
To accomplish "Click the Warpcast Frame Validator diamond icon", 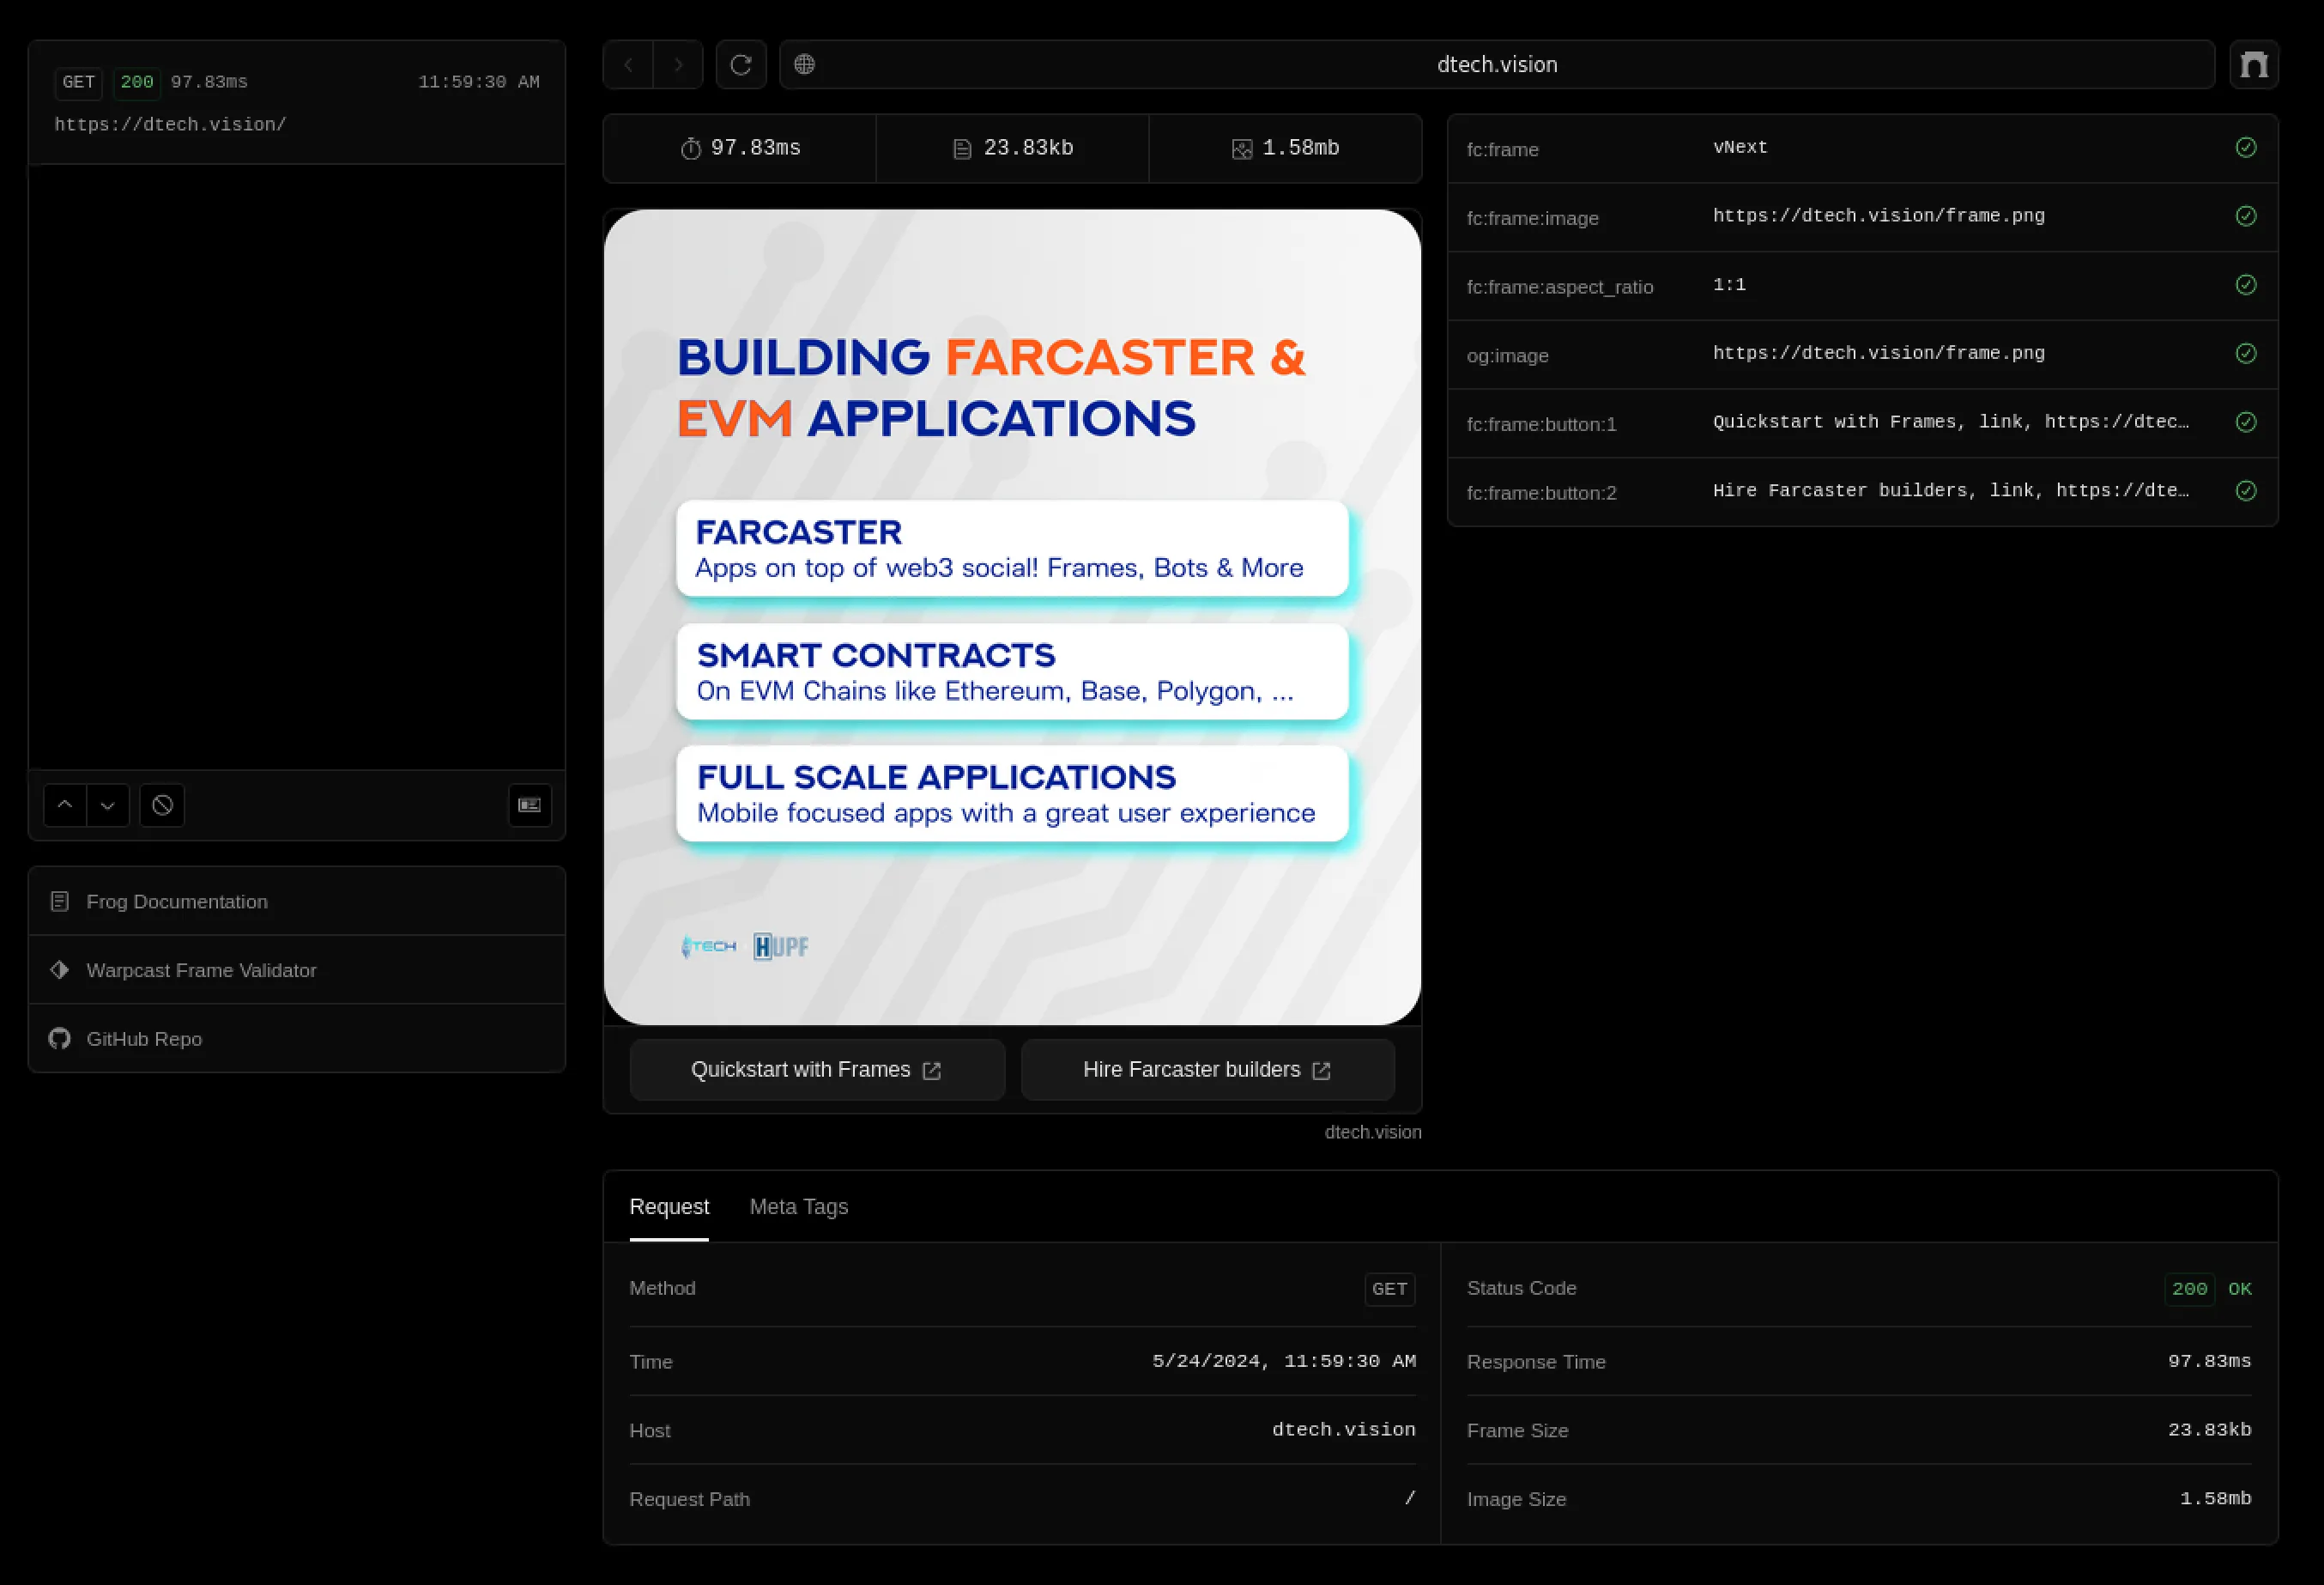I will pos(60,969).
